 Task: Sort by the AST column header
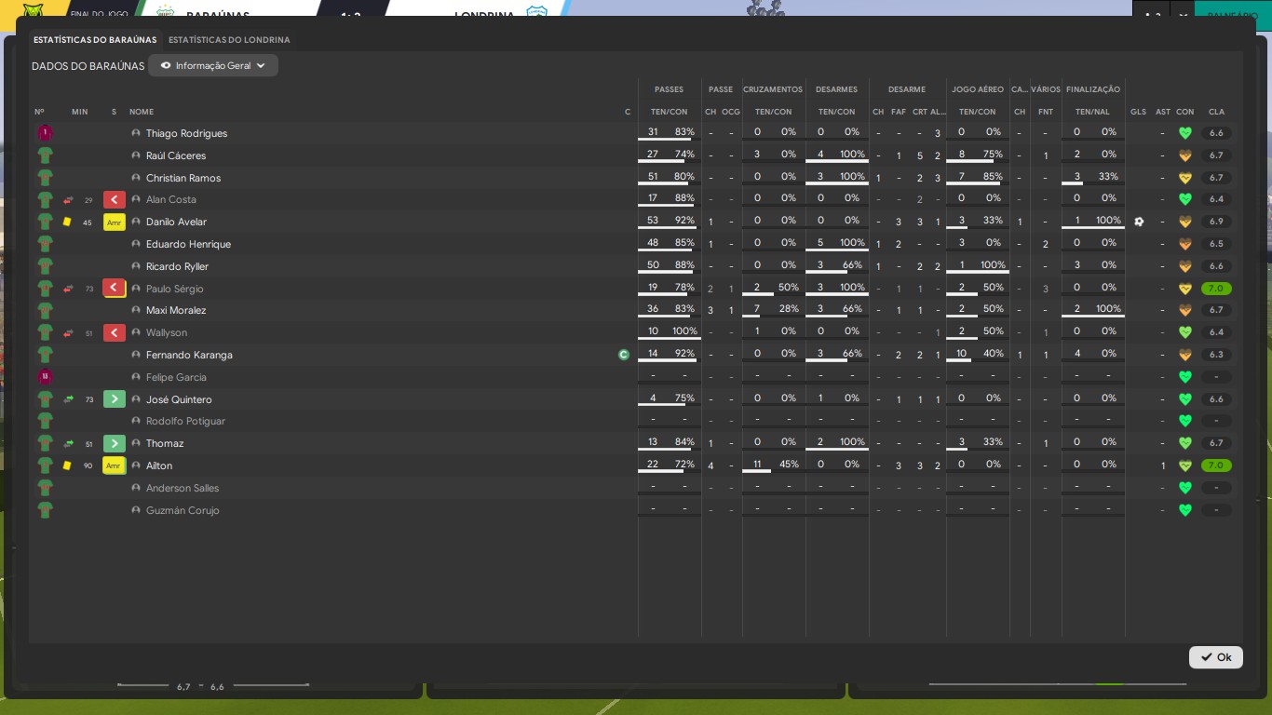[x=1162, y=112]
